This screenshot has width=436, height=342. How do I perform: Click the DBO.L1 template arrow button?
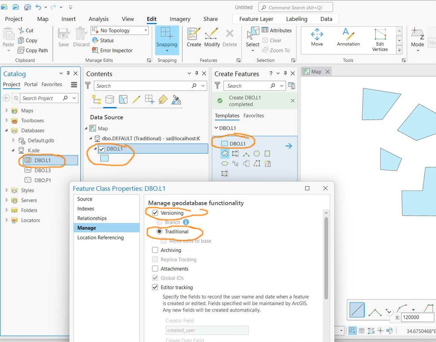[x=288, y=146]
